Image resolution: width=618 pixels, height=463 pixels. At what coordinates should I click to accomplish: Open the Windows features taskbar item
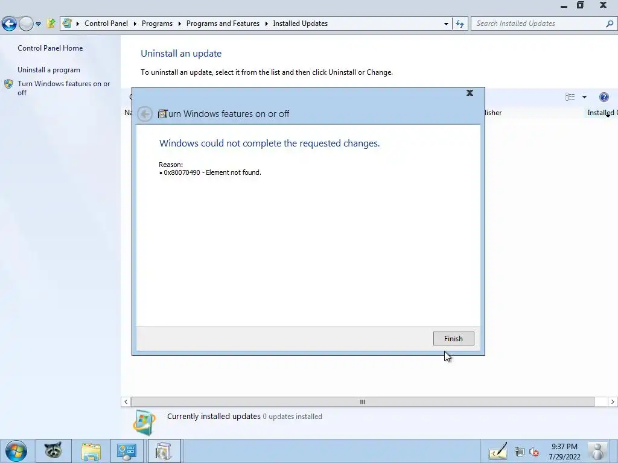[164, 451]
